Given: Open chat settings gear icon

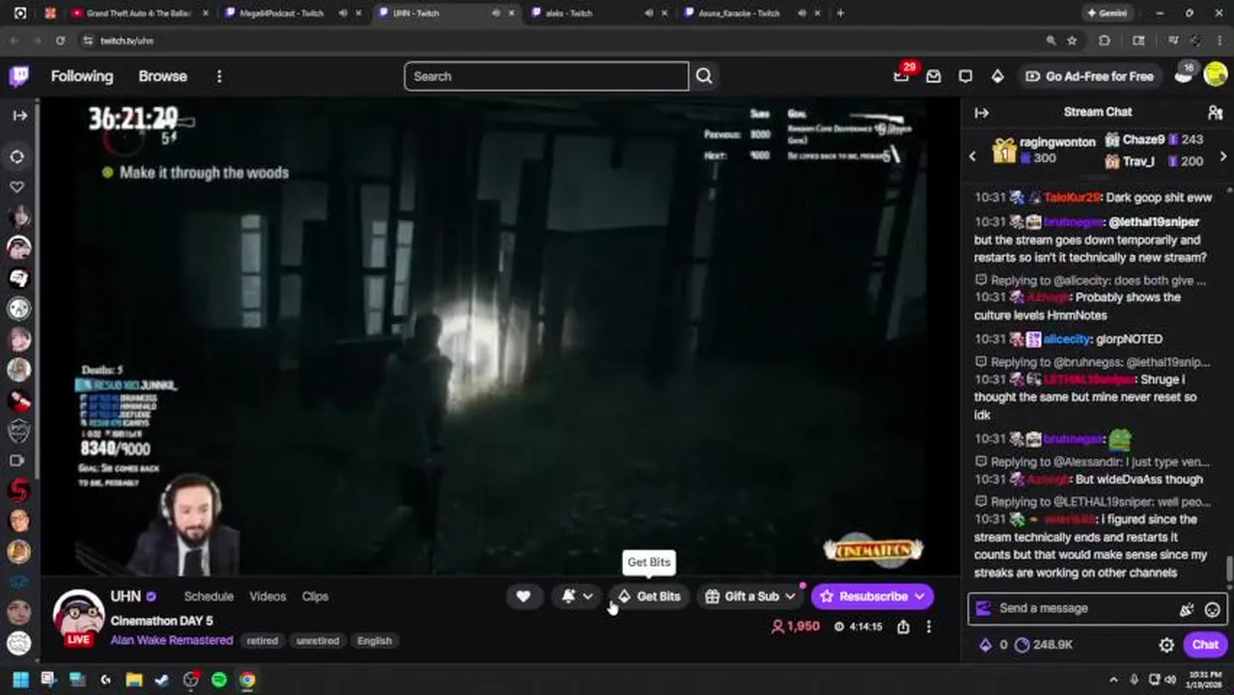Looking at the screenshot, I should (1166, 645).
